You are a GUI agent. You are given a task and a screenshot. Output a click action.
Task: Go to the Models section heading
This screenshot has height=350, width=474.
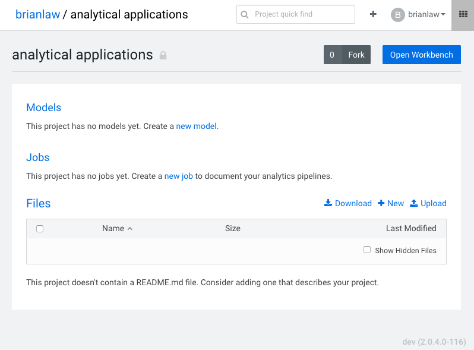pyautogui.click(x=43, y=108)
